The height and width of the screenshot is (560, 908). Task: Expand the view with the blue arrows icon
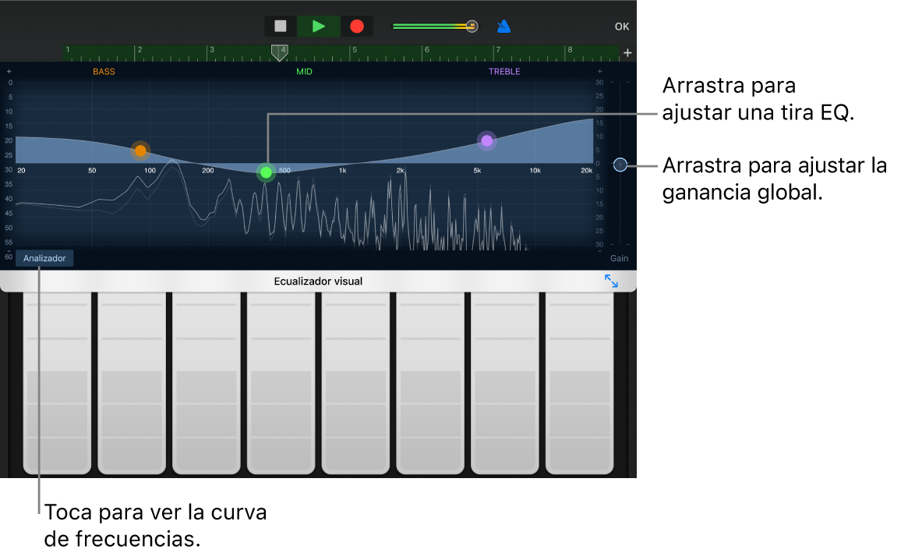(611, 282)
